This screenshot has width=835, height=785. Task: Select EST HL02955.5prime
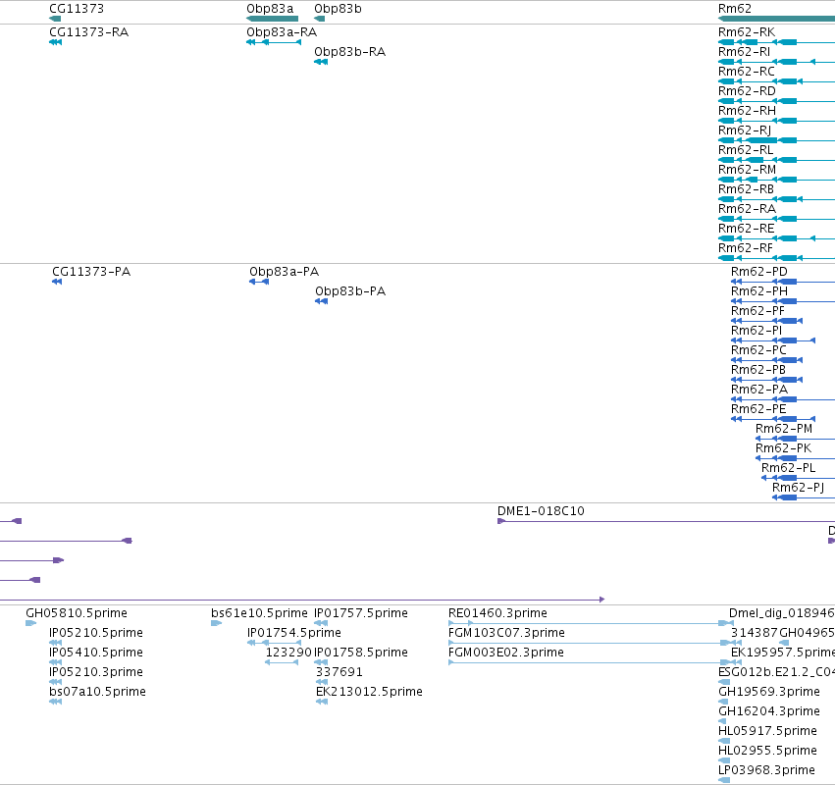(767, 752)
